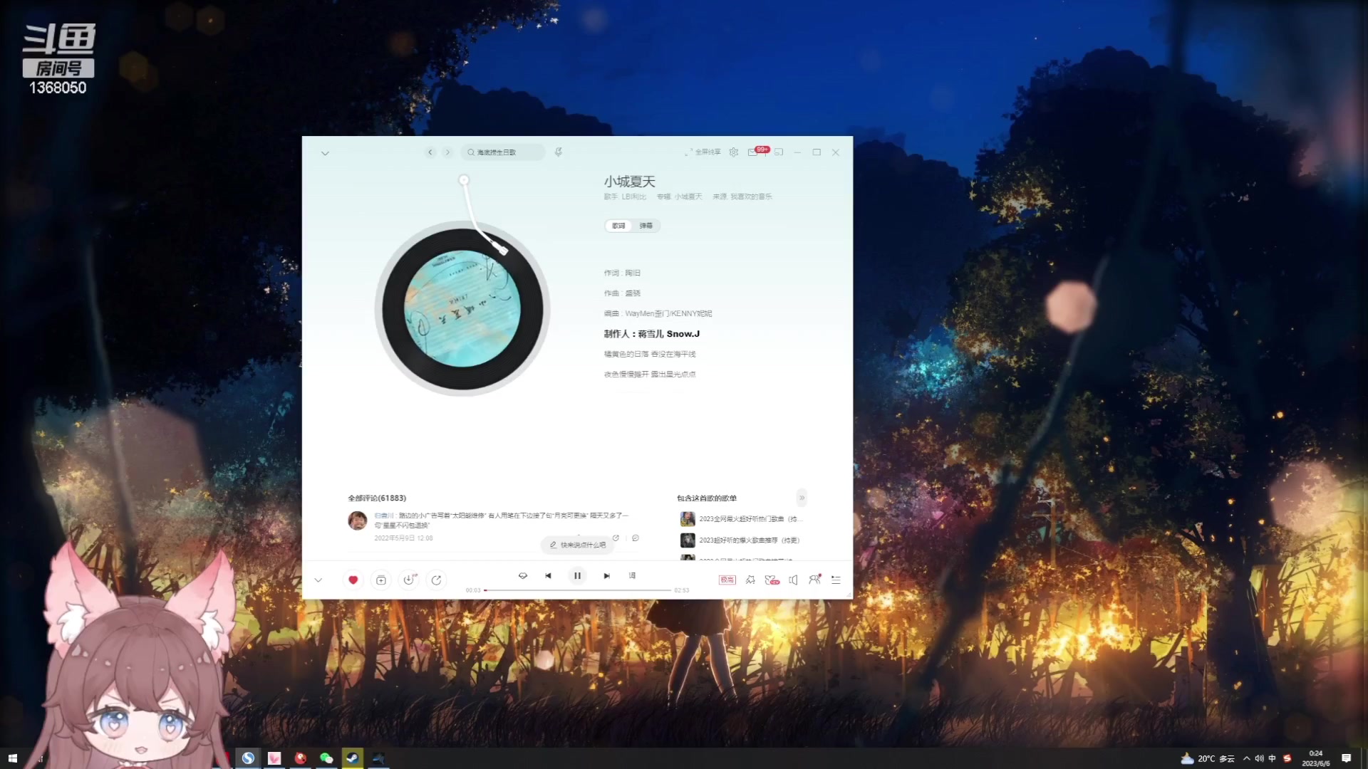Open the album 小城夏天 link

pyautogui.click(x=688, y=197)
